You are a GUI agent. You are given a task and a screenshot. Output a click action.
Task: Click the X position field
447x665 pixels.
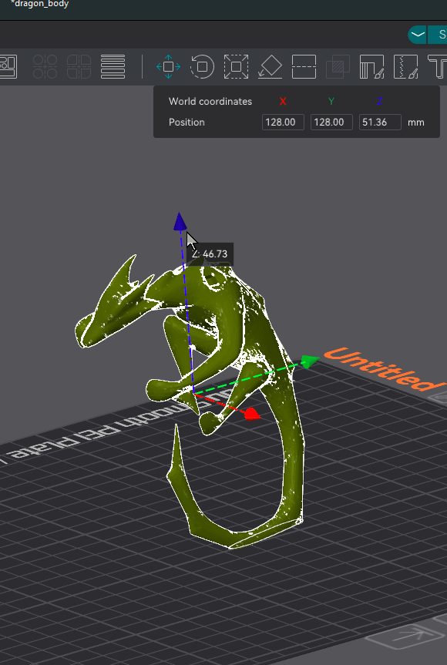(283, 123)
